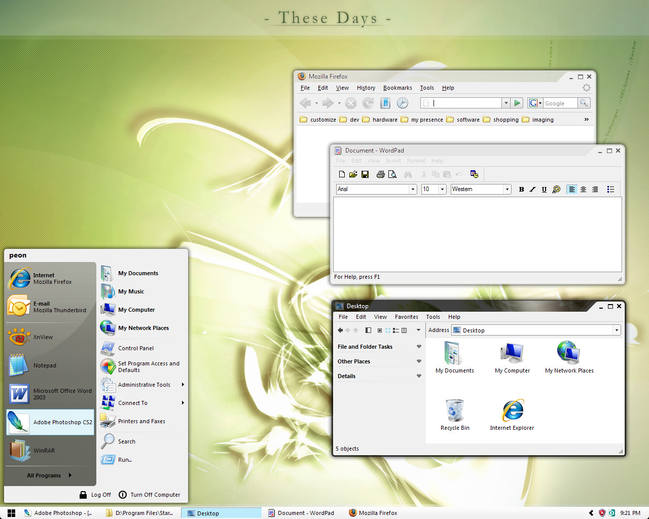Image resolution: width=649 pixels, height=519 pixels.
Task: Toggle Bullets list in WordPad
Action: point(610,189)
